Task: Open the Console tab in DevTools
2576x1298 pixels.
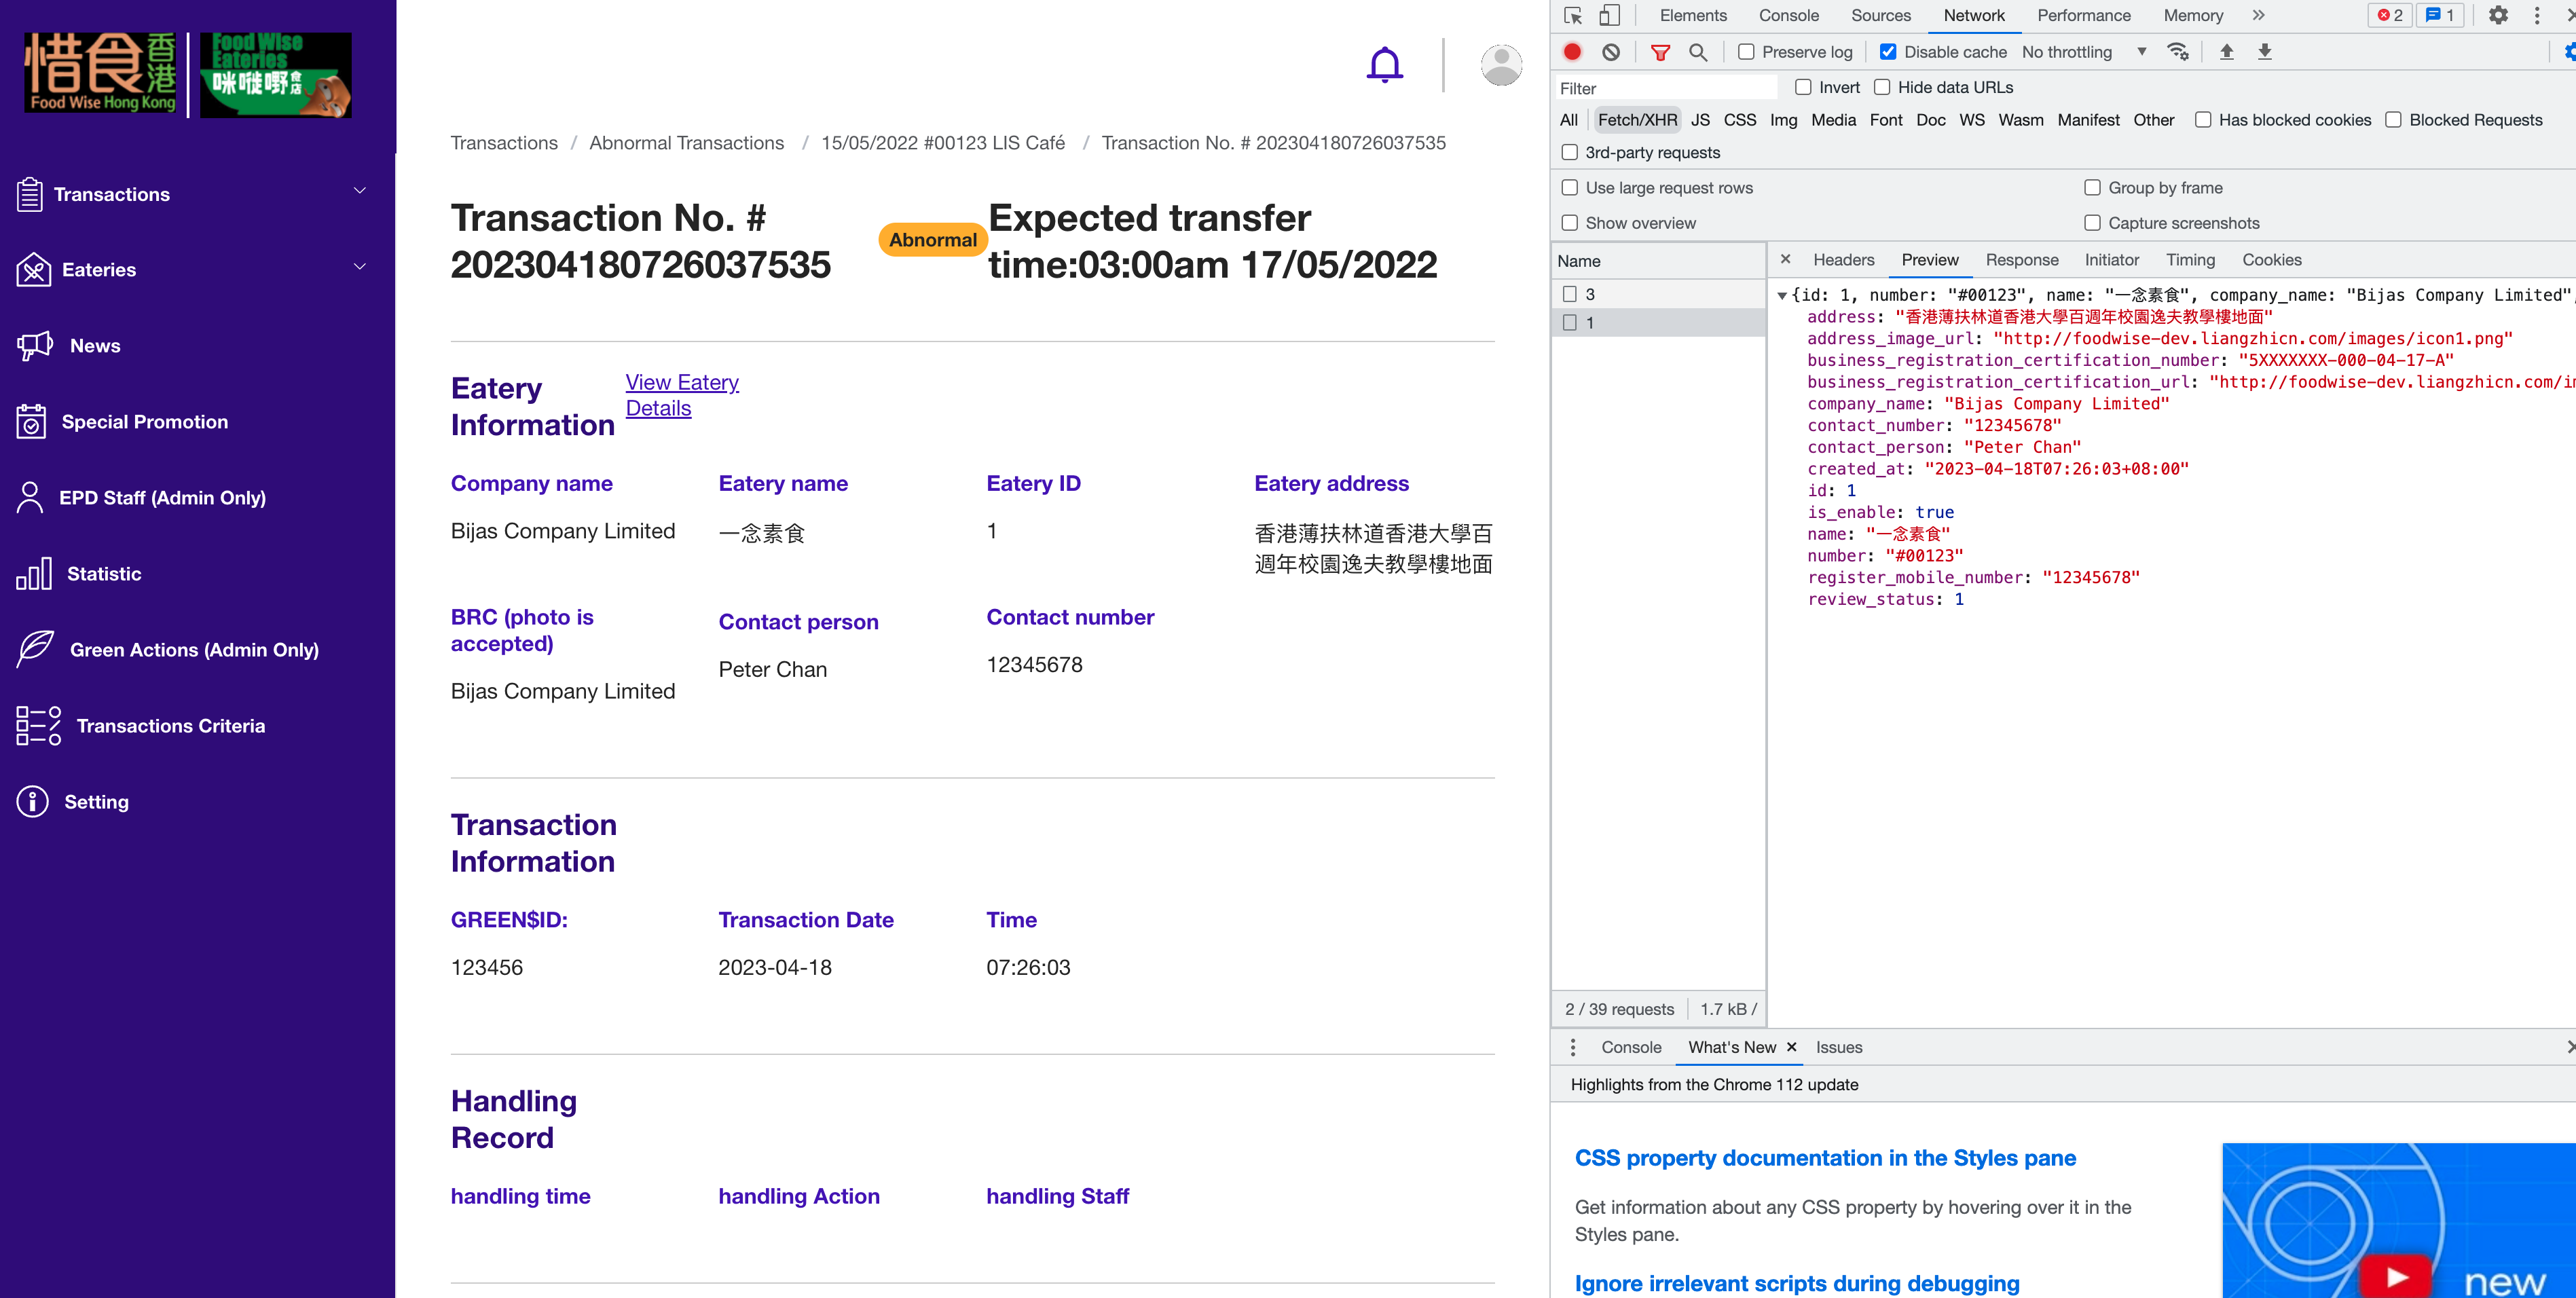Action: (1788, 15)
